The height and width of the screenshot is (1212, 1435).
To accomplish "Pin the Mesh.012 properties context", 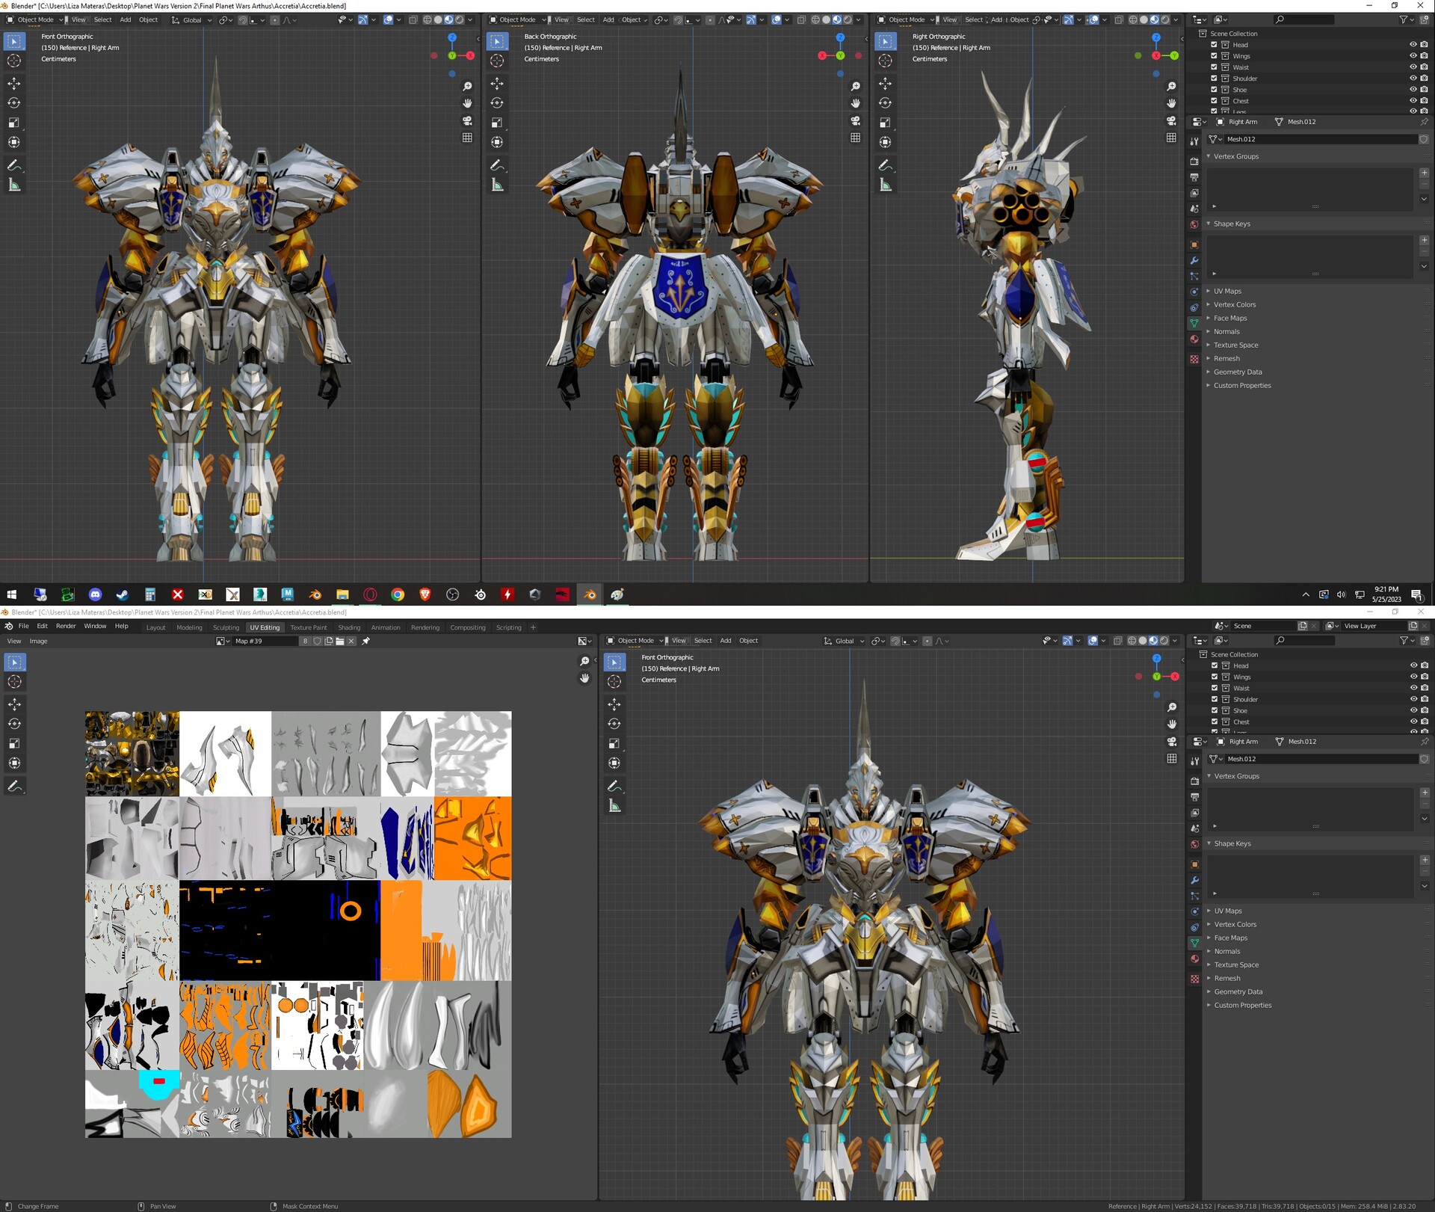I will point(1425,122).
